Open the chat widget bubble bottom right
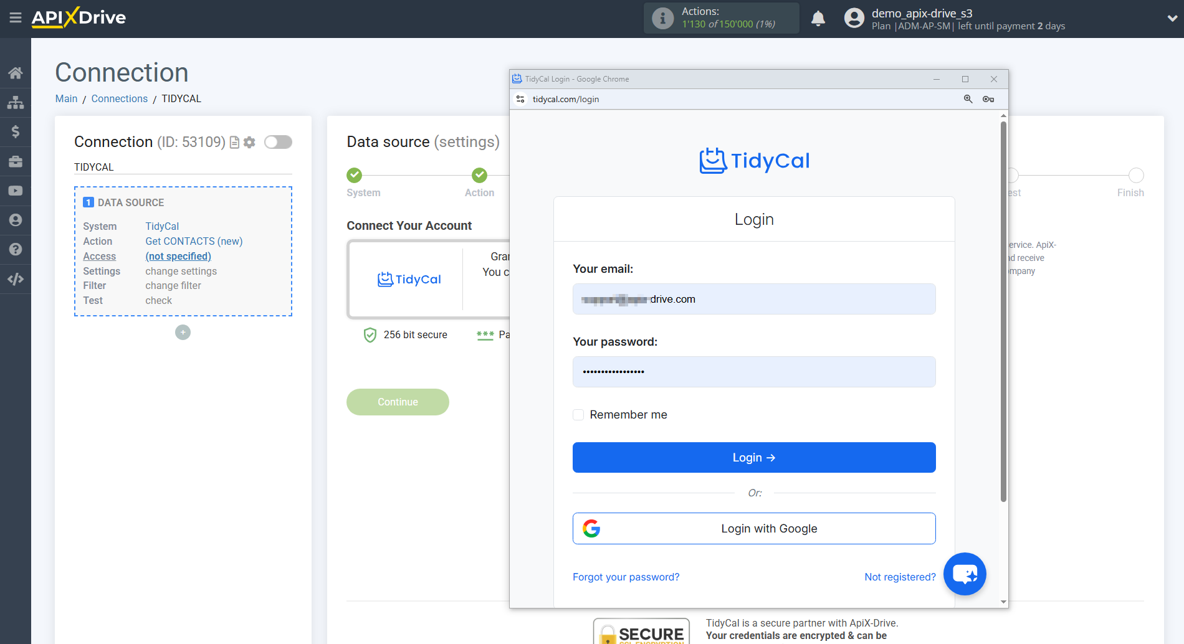Viewport: 1184px width, 644px height. [965, 574]
